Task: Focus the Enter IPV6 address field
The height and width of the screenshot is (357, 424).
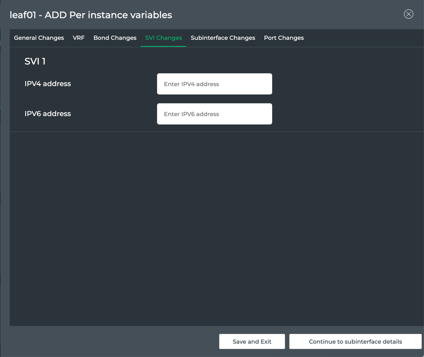Action: coord(214,114)
